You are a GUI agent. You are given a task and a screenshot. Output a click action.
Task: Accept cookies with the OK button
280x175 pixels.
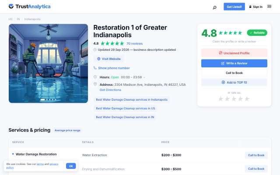click(x=71, y=166)
